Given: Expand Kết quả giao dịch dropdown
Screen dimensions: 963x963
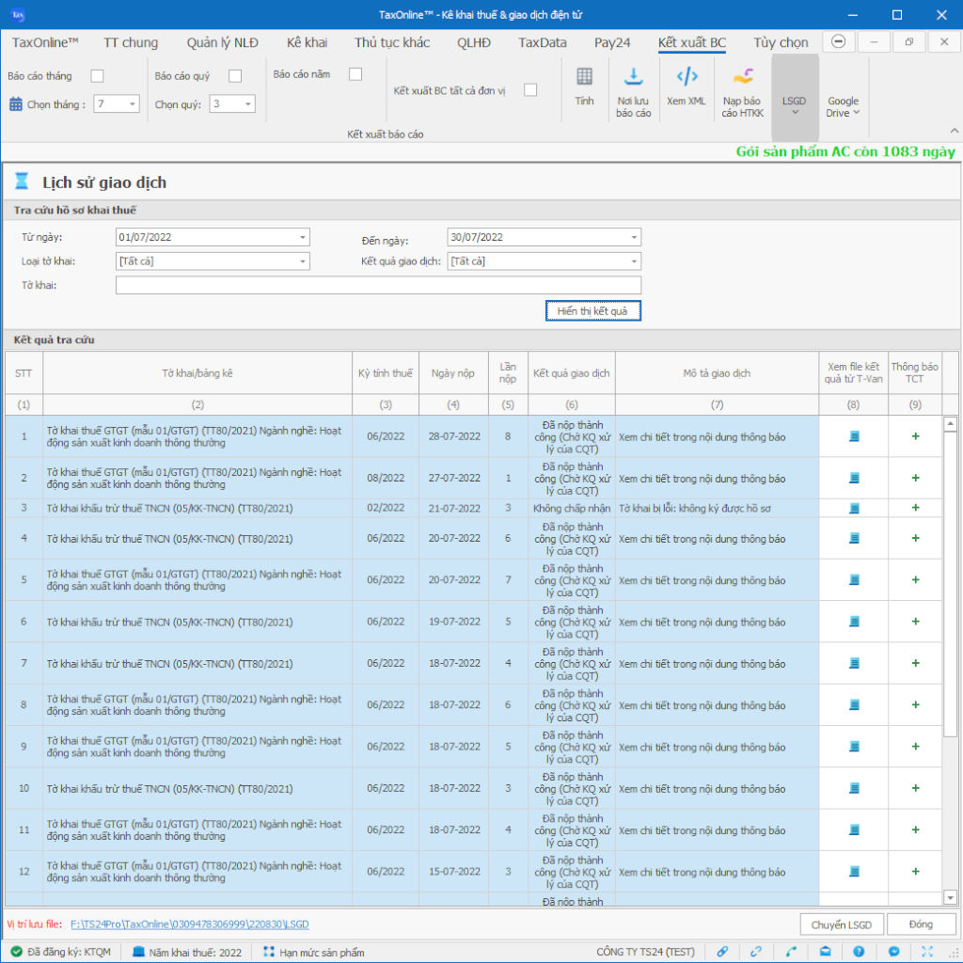Looking at the screenshot, I should tap(635, 261).
